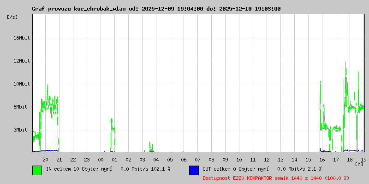The width and height of the screenshot is (369, 184).
Task: Click the green IN legend color swatch
Action: click(x=37, y=170)
